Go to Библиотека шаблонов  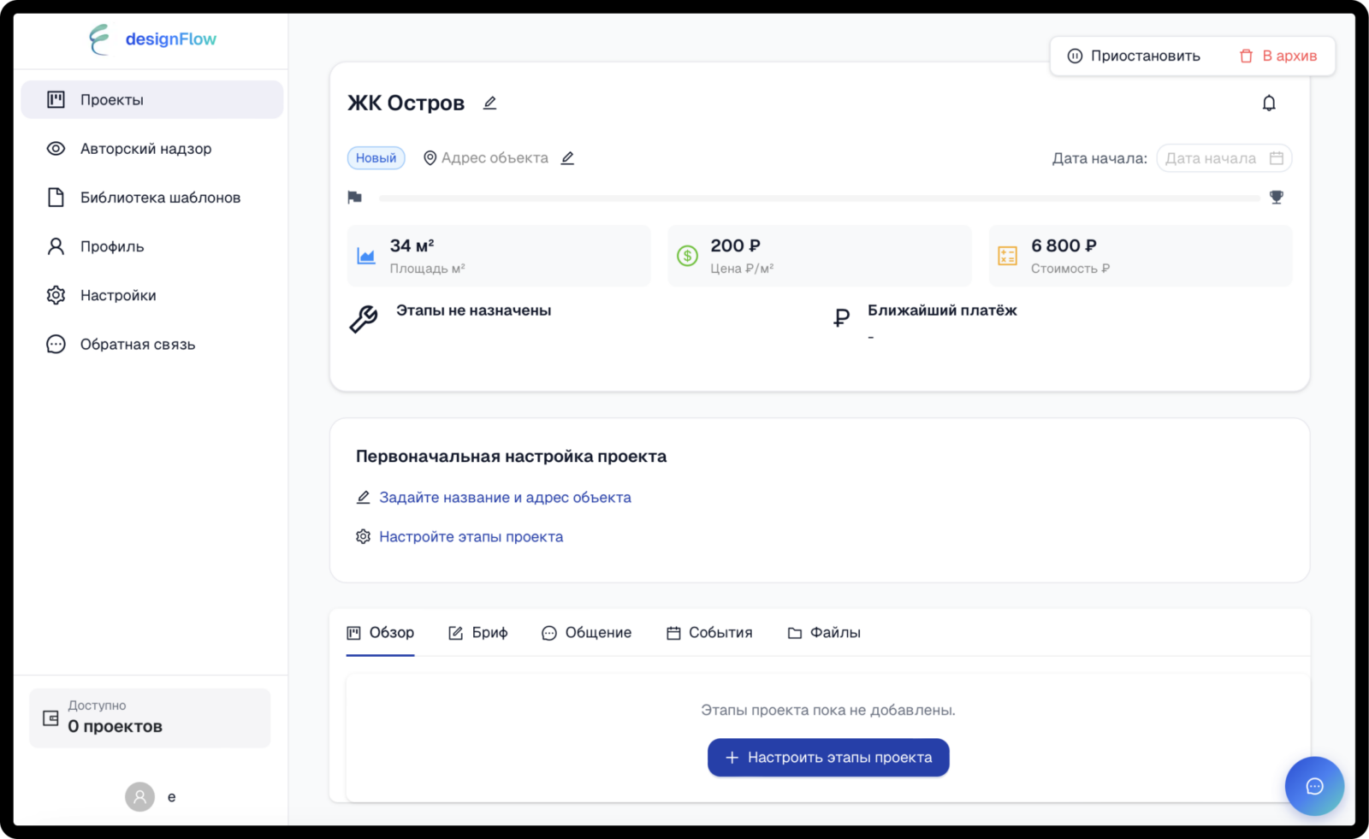click(x=160, y=198)
